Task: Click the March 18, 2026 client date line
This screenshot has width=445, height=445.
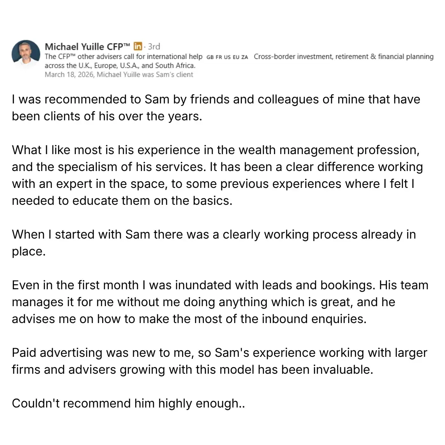Action: 119,75
